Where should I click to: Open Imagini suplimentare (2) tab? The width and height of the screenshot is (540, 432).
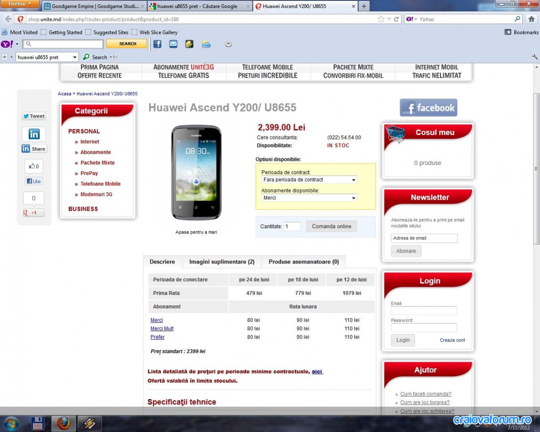pos(222,262)
